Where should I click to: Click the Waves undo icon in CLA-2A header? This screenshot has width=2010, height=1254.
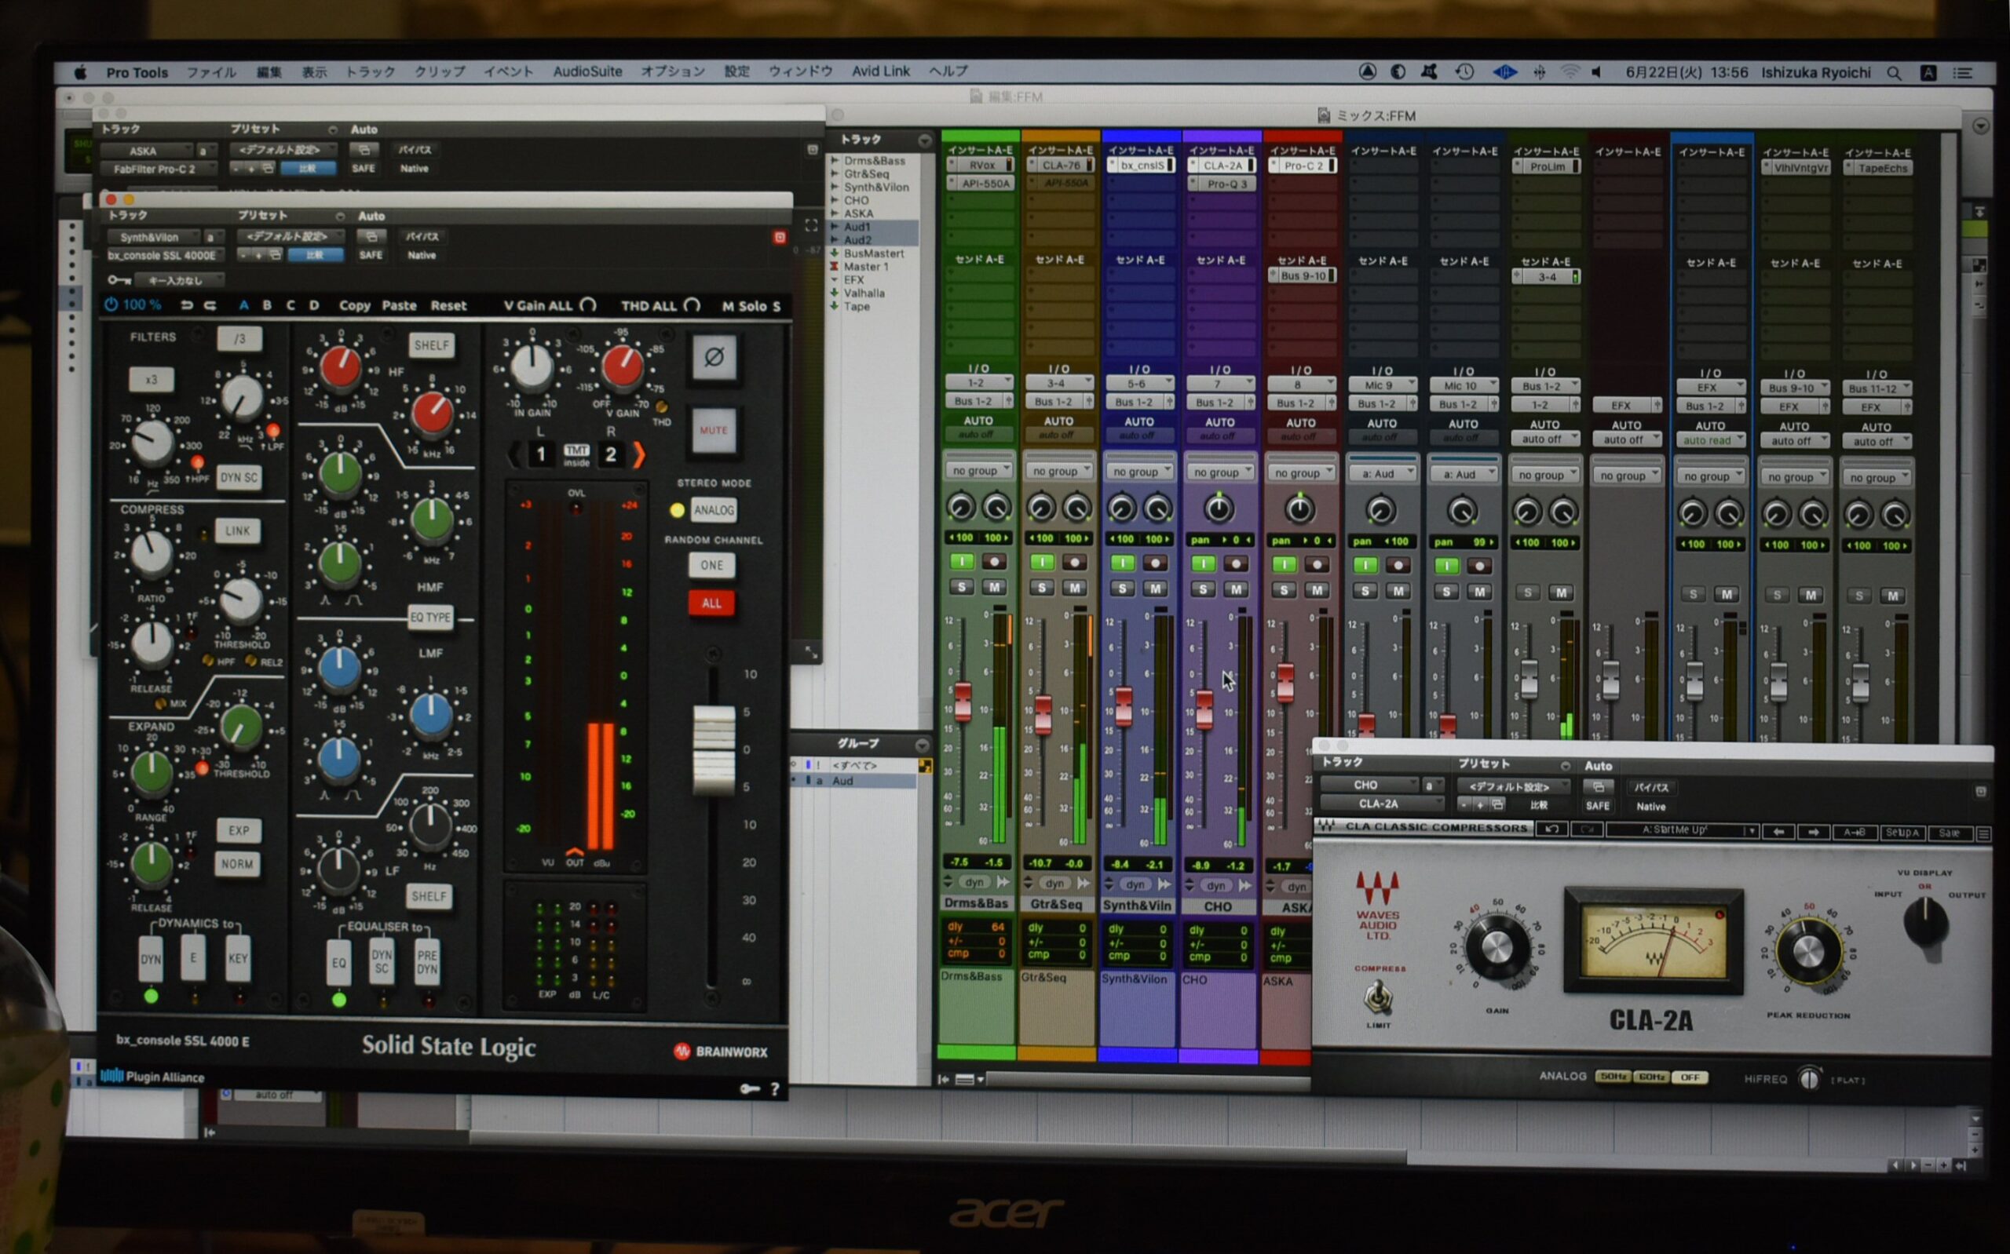[x=1551, y=829]
